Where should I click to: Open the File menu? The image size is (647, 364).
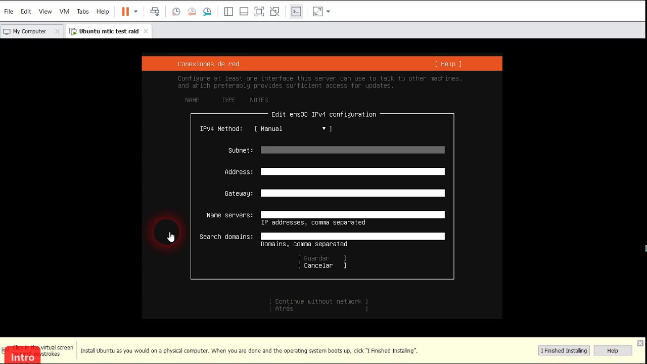click(9, 11)
